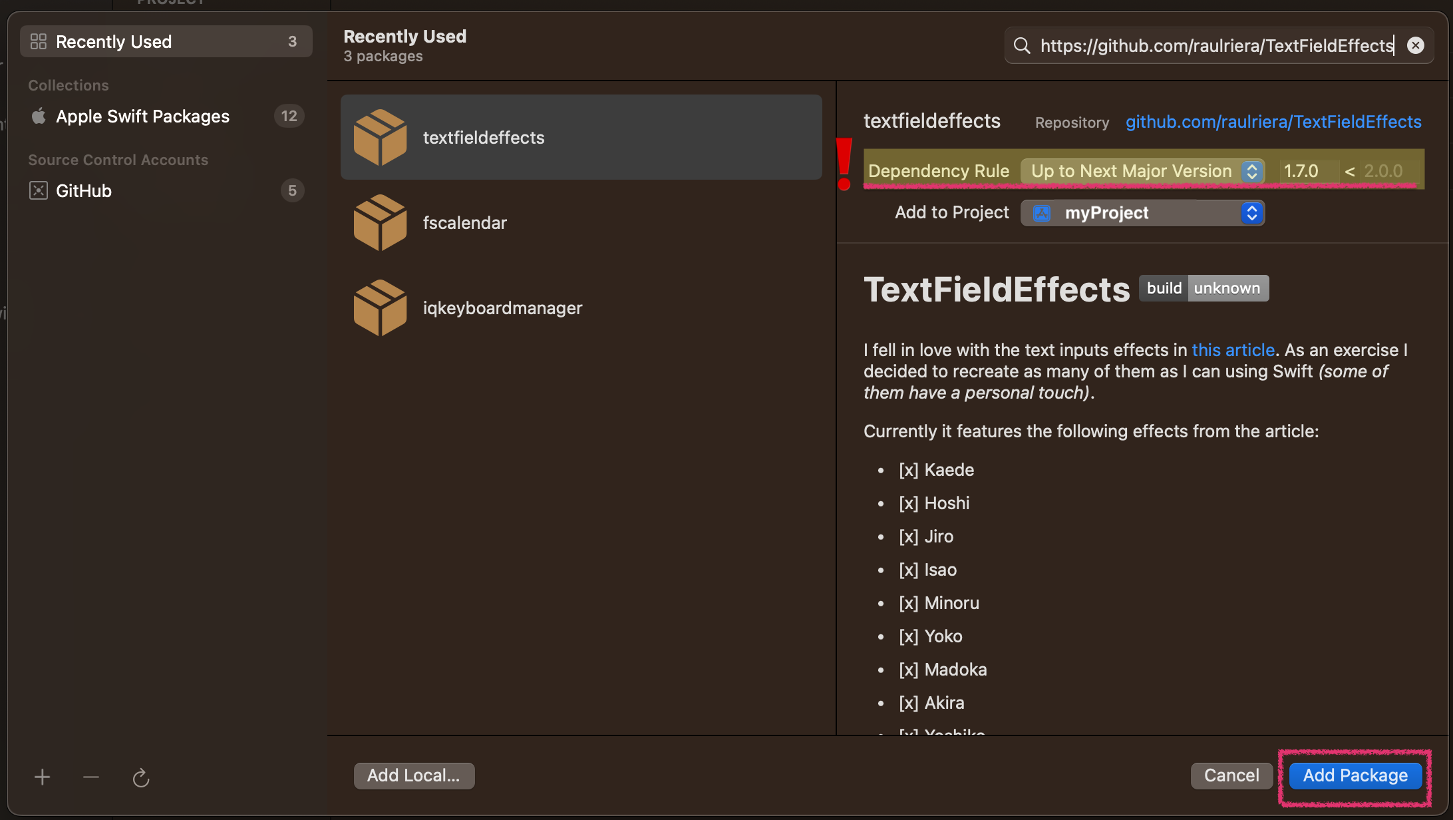Open the TextFieldEffects repository link
This screenshot has height=820, width=1453.
pyautogui.click(x=1273, y=122)
